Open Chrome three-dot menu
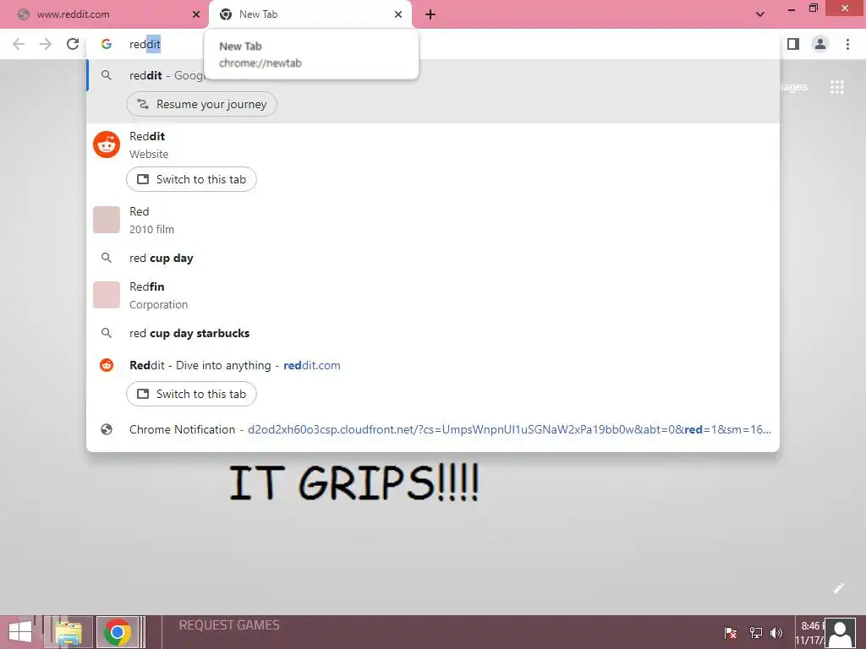The height and width of the screenshot is (649, 866). [x=847, y=44]
